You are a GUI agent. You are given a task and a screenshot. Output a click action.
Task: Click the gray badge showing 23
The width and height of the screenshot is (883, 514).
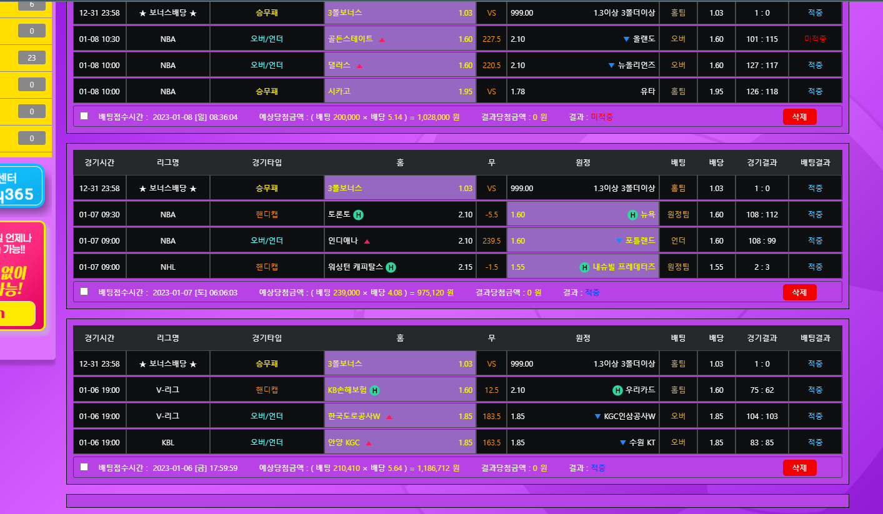pyautogui.click(x=32, y=57)
